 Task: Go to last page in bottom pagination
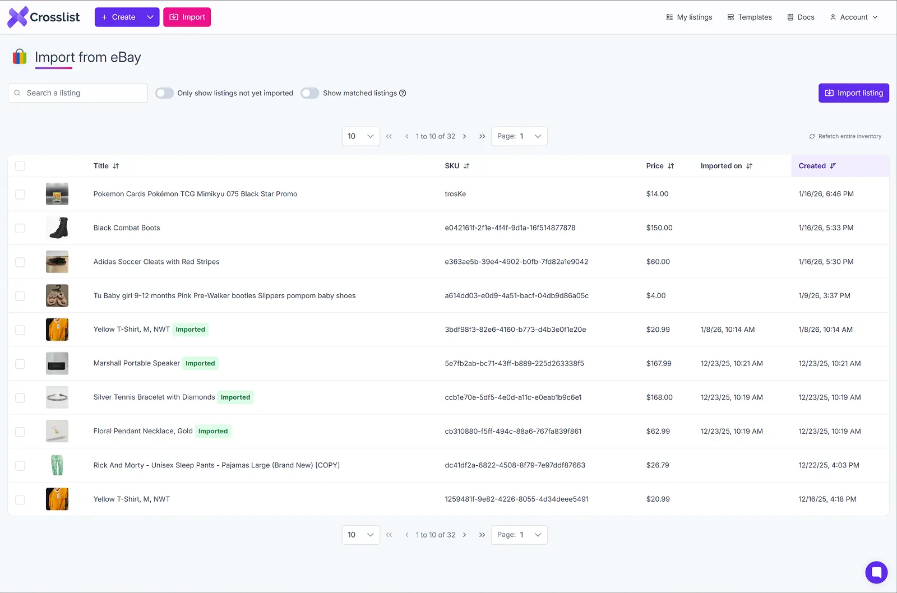point(482,535)
